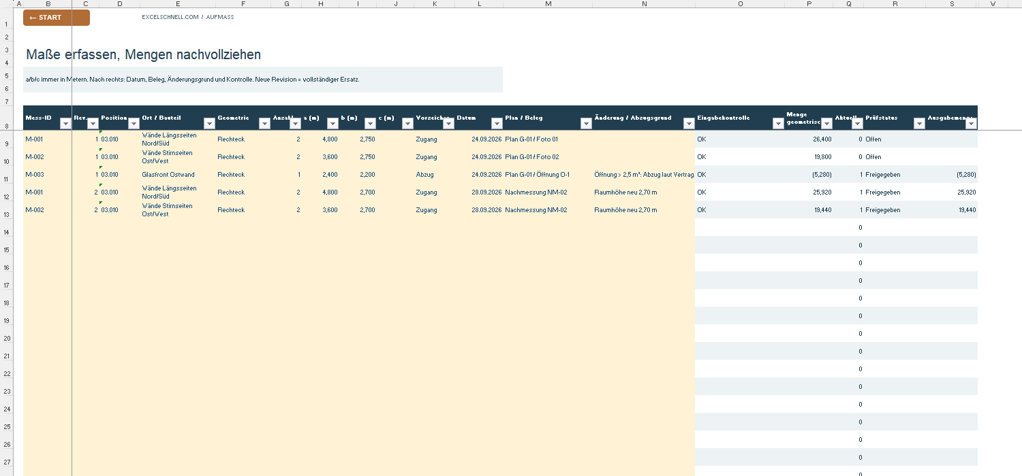The height and width of the screenshot is (476, 1022).
Task: Select column header N
Action: [x=644, y=4]
